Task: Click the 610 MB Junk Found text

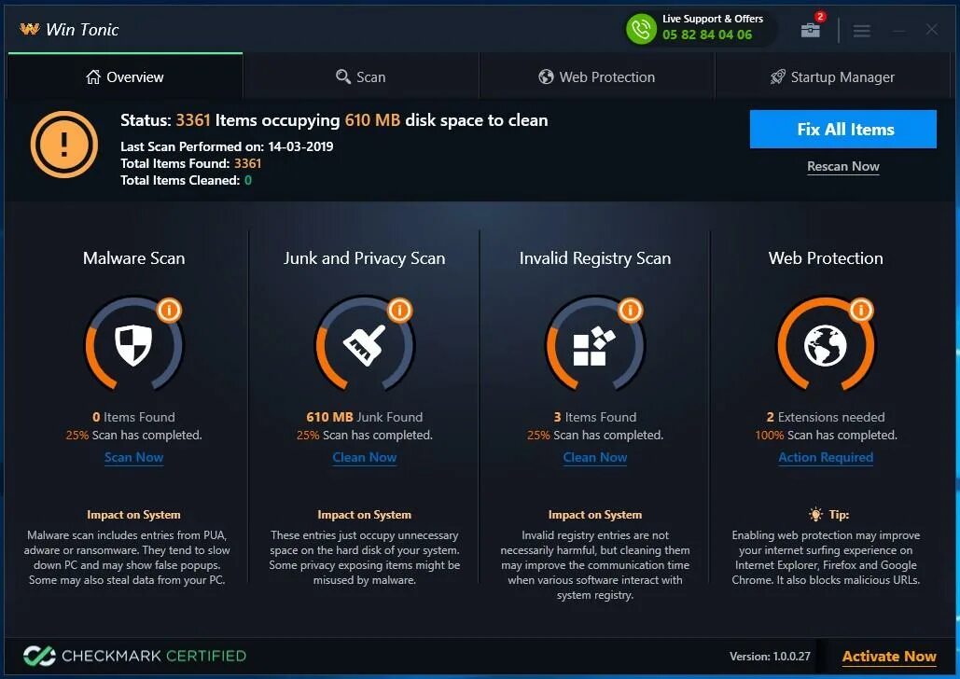Action: (364, 417)
